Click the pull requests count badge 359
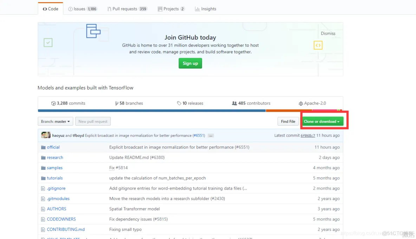 pos(143,9)
